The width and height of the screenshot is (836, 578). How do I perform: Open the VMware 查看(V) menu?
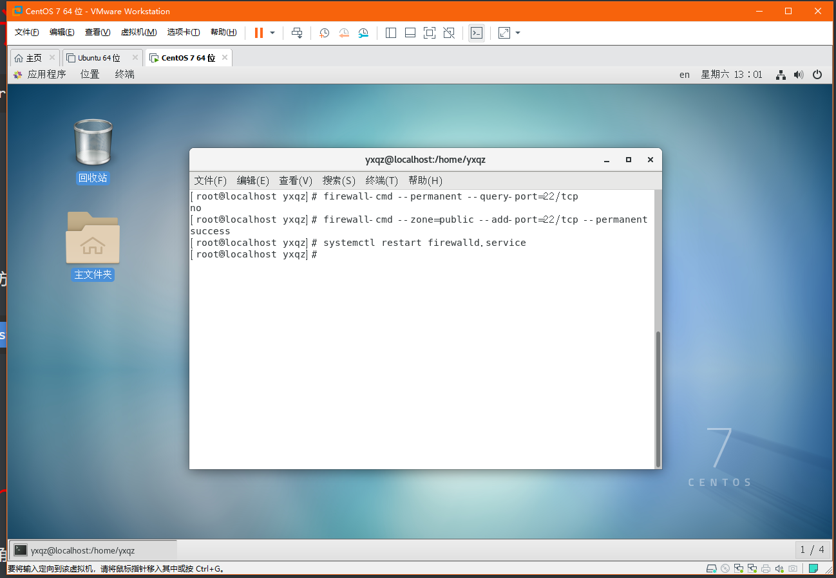coord(98,32)
